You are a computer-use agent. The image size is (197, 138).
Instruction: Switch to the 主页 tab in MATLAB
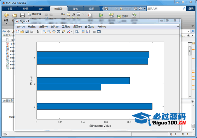10,9
